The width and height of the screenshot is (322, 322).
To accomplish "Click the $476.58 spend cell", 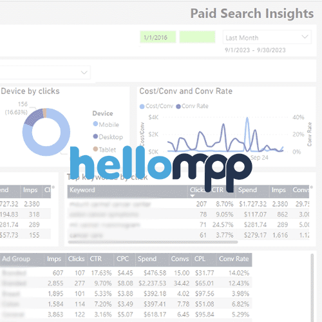I will (x=155, y=273).
